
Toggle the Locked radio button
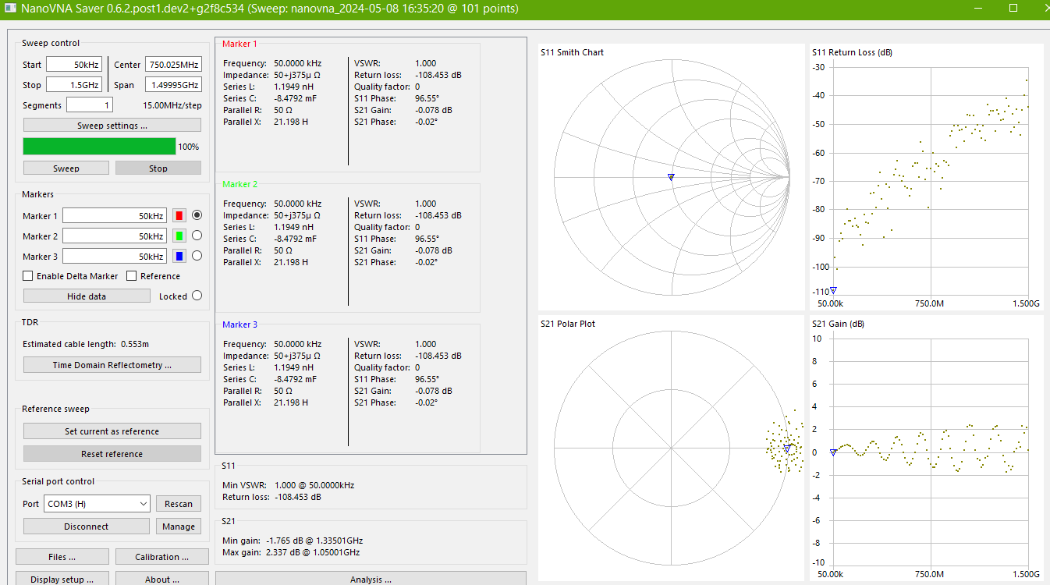click(x=197, y=296)
